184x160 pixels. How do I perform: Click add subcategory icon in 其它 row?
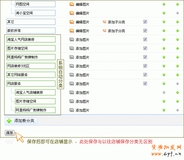104,22
